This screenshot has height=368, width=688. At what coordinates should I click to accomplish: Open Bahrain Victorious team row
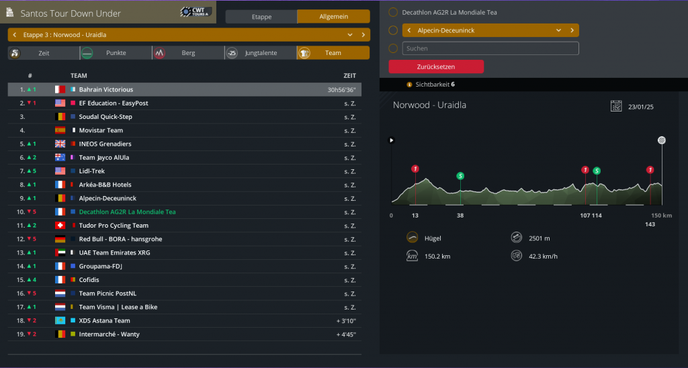click(x=106, y=89)
